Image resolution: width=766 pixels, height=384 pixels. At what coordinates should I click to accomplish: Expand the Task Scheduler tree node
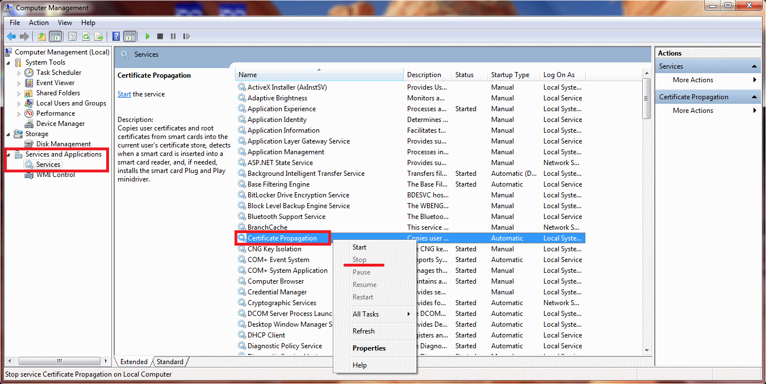[19, 73]
